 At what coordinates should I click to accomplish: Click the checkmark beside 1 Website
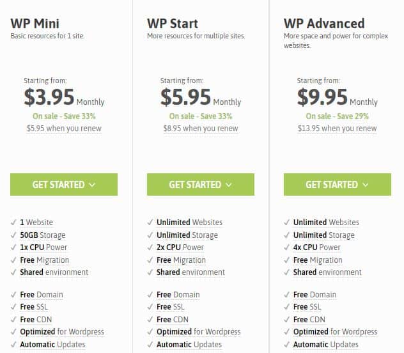coord(13,222)
